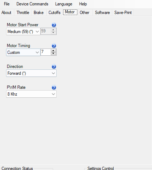Expand the Direction Forward dropdown
The height and width of the screenshot is (170, 152).
(31, 73)
